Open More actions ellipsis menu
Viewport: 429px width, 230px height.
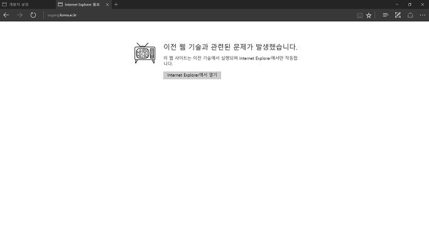[x=423, y=15]
